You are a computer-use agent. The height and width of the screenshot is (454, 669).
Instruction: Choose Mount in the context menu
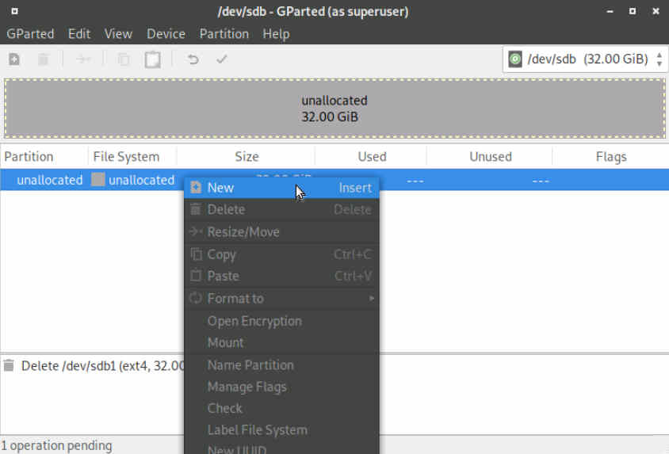pos(281,342)
